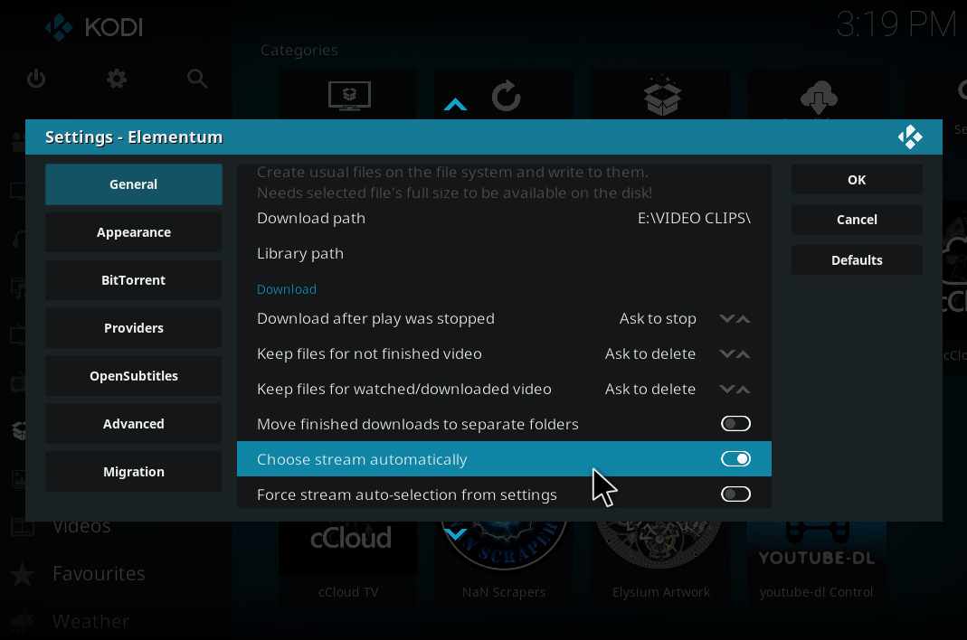Click the Favourites star icon

click(x=23, y=574)
